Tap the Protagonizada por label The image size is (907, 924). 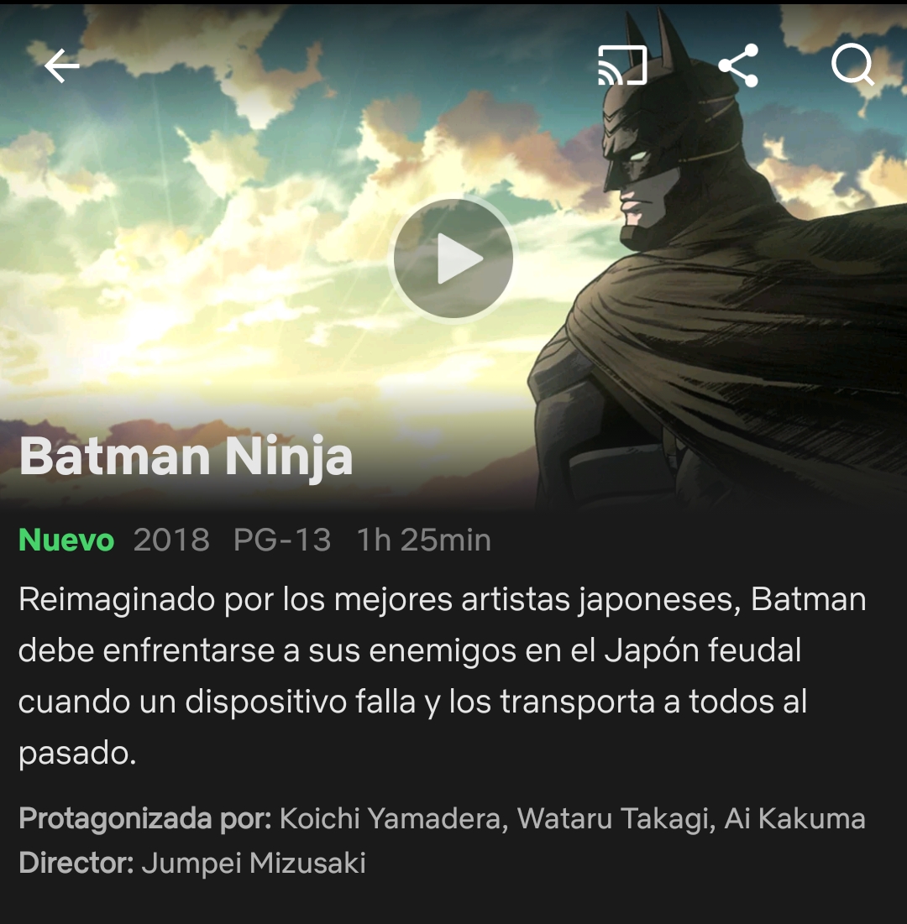pyautogui.click(x=145, y=818)
